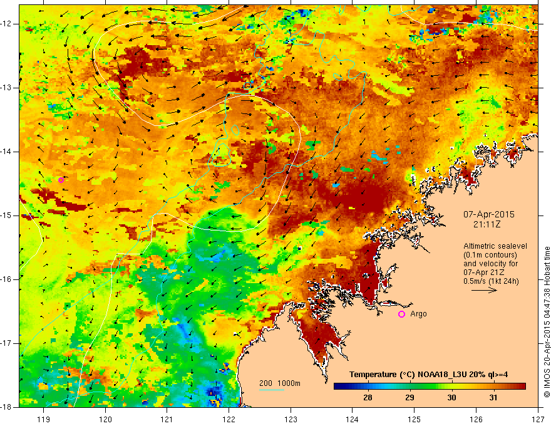Click the colorbar tick label '31'

[x=493, y=398]
